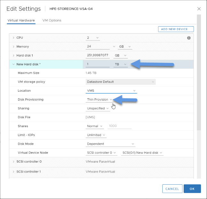Open the Disk Provisioning dropdown
The image size is (207, 199).
[100, 100]
